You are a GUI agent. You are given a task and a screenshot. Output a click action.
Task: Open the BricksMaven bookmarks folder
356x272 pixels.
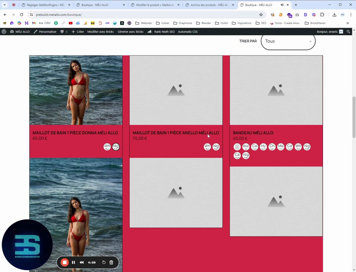click(x=315, y=23)
